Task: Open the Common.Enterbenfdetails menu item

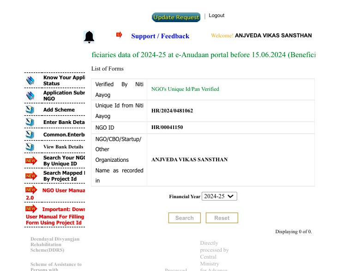Action: click(64, 135)
